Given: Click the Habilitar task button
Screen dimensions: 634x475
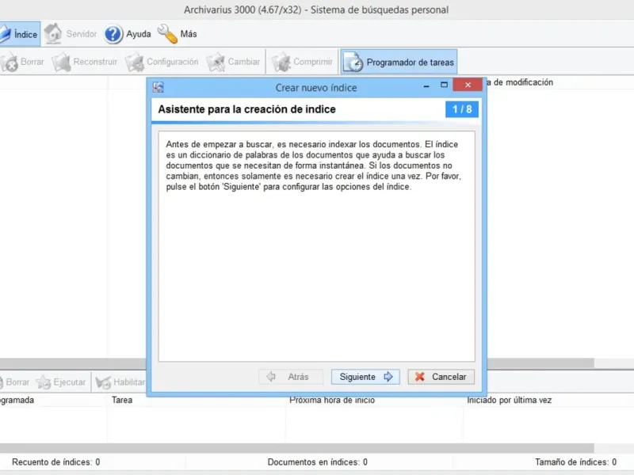Looking at the screenshot, I should click(120, 382).
